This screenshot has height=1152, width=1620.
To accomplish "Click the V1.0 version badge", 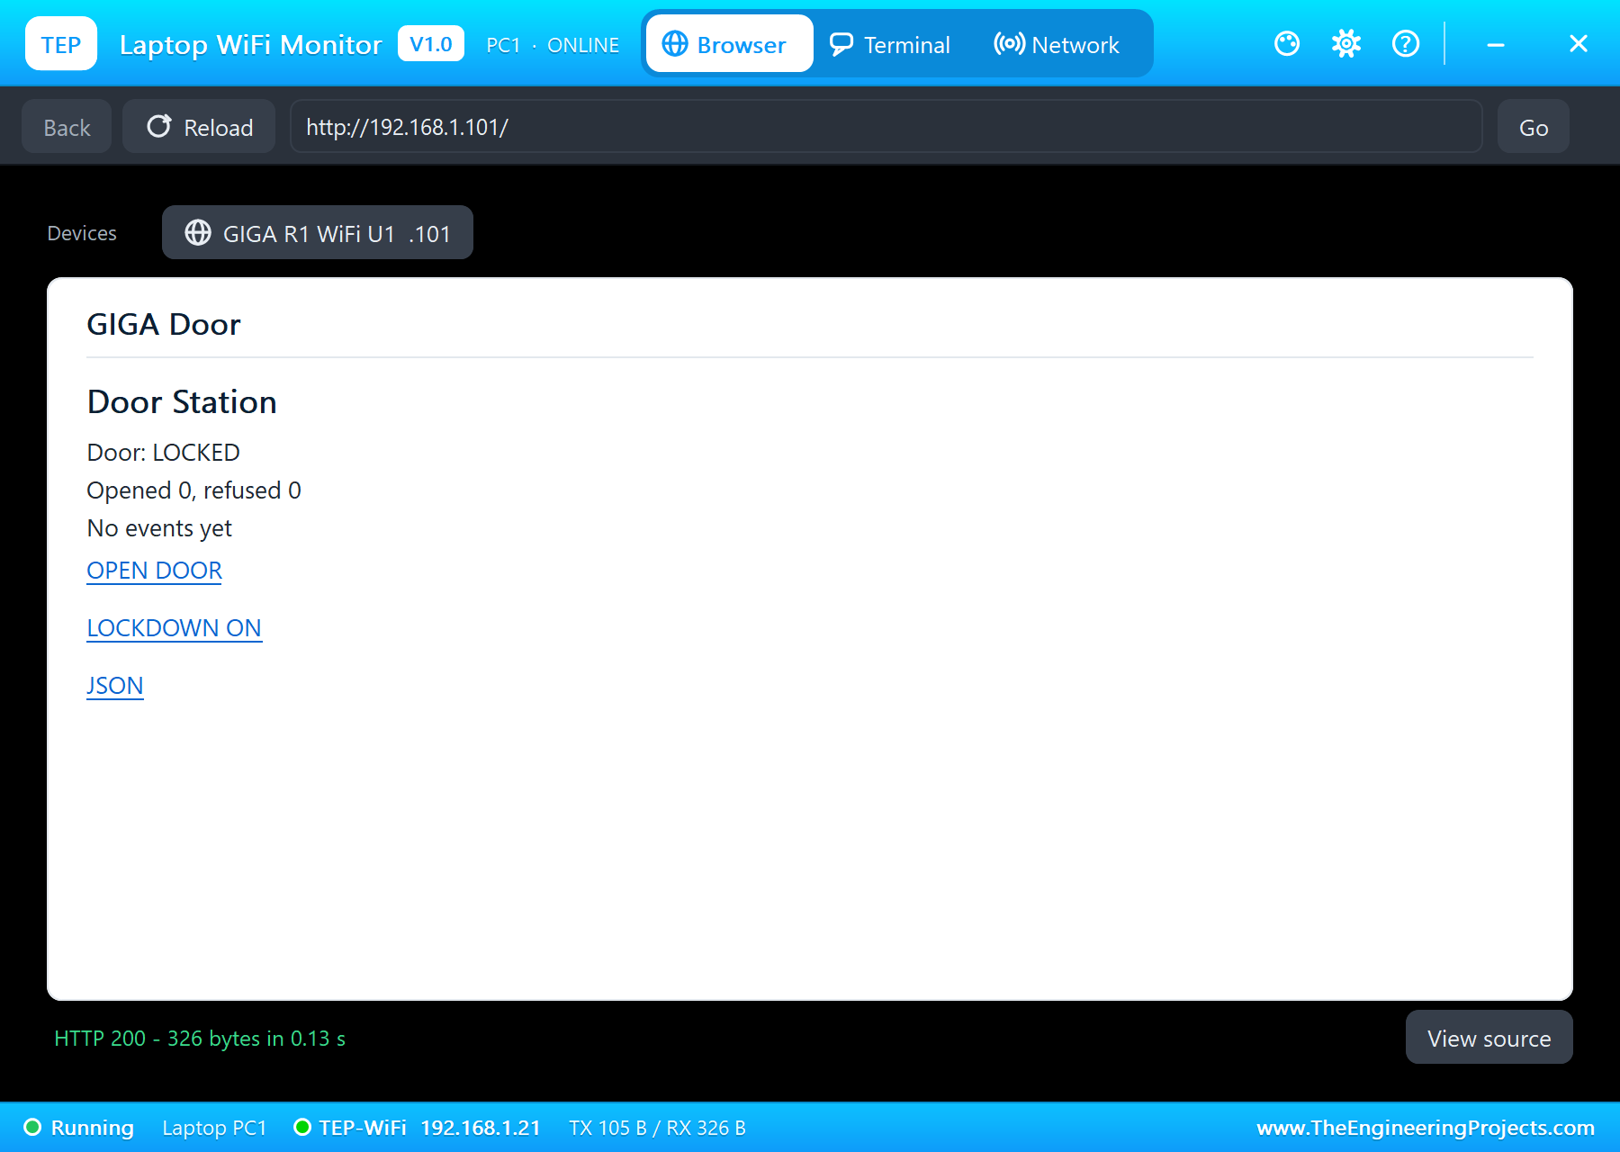I will [x=431, y=44].
